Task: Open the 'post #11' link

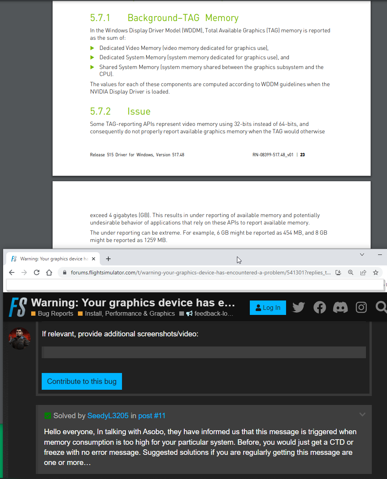Action: coord(152,415)
